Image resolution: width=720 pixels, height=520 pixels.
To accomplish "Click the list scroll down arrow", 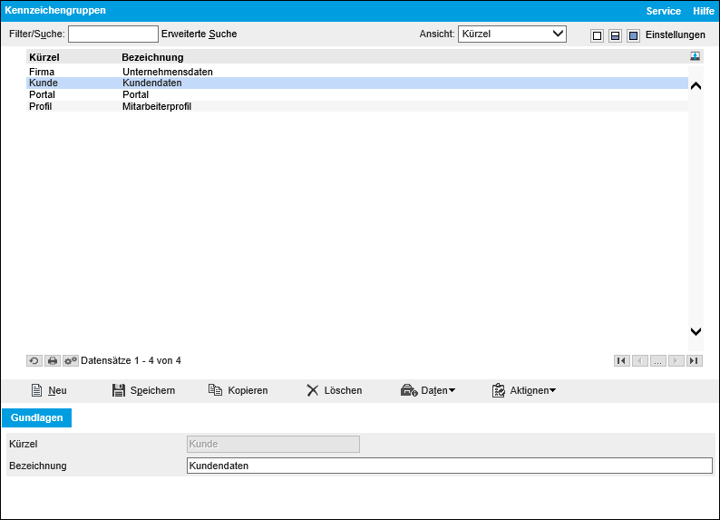I will click(696, 332).
